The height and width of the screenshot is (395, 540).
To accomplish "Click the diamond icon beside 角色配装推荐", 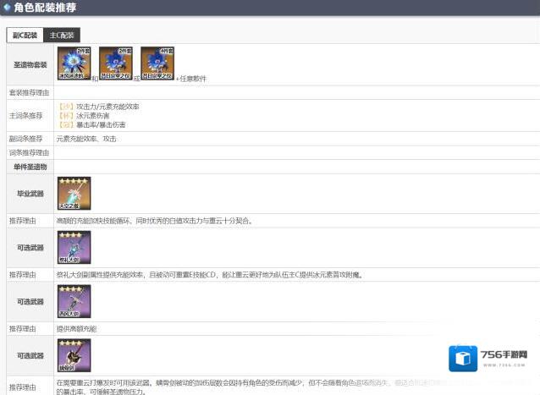I will (7, 7).
